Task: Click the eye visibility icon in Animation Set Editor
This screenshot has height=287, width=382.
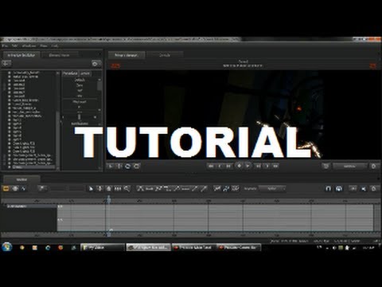Action: coord(95,64)
